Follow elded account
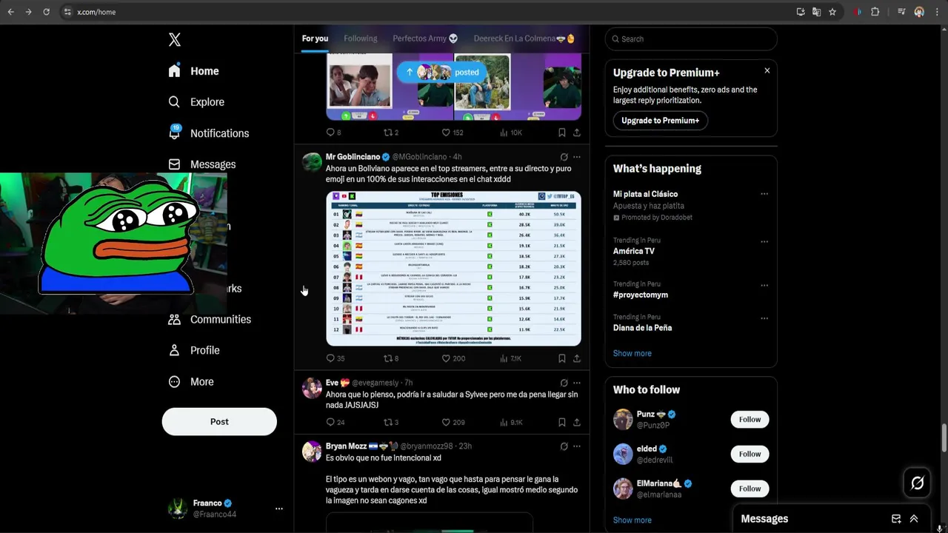Viewport: 948px width, 533px height. tap(750, 454)
